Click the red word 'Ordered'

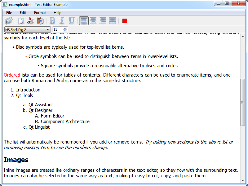[x=12, y=75]
